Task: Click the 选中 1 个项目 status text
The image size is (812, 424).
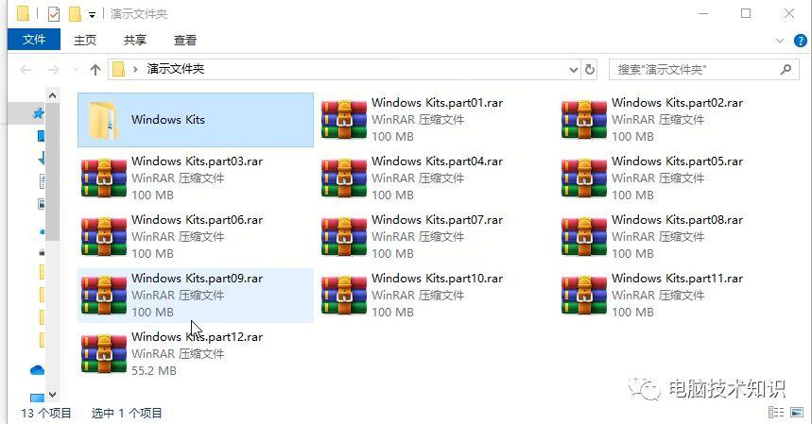Action: (x=127, y=413)
